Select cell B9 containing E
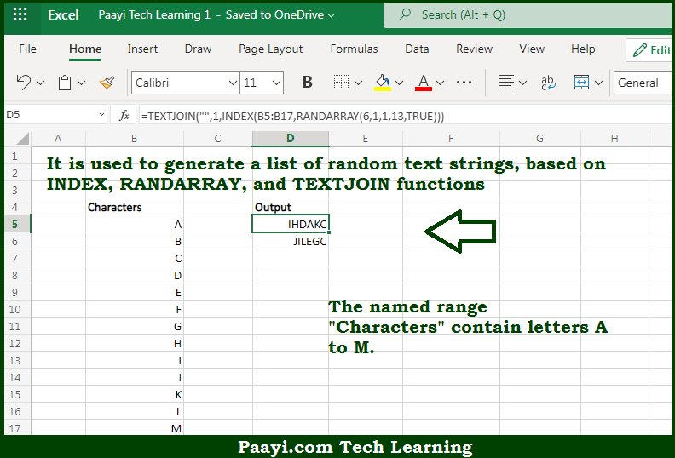Image resolution: width=675 pixels, height=458 pixels. pyautogui.click(x=135, y=293)
